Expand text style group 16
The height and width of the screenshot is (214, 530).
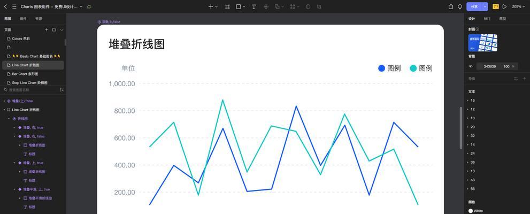click(x=468, y=101)
